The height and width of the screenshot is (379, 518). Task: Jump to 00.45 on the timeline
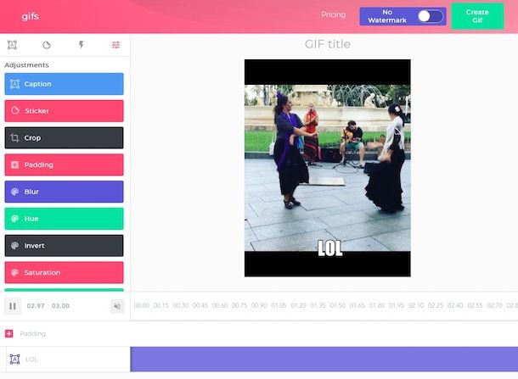click(x=200, y=305)
